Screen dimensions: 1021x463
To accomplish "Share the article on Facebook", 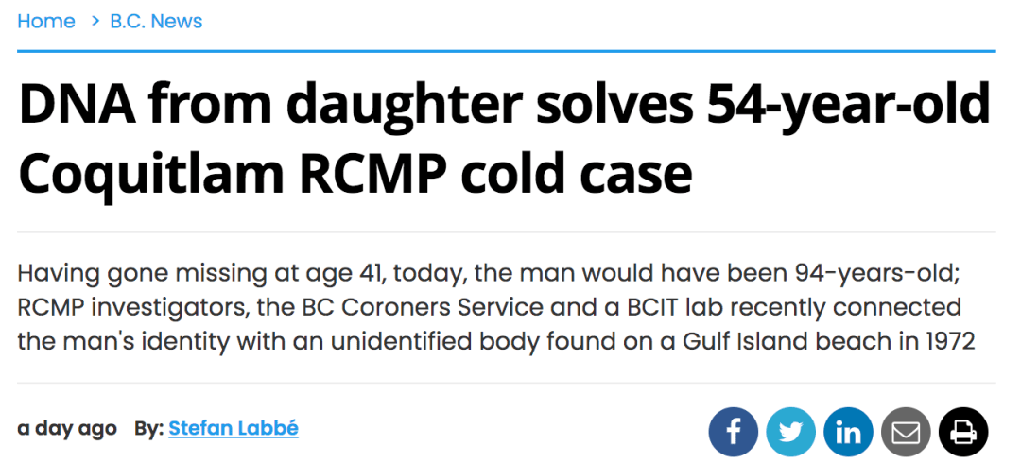I will (x=734, y=433).
